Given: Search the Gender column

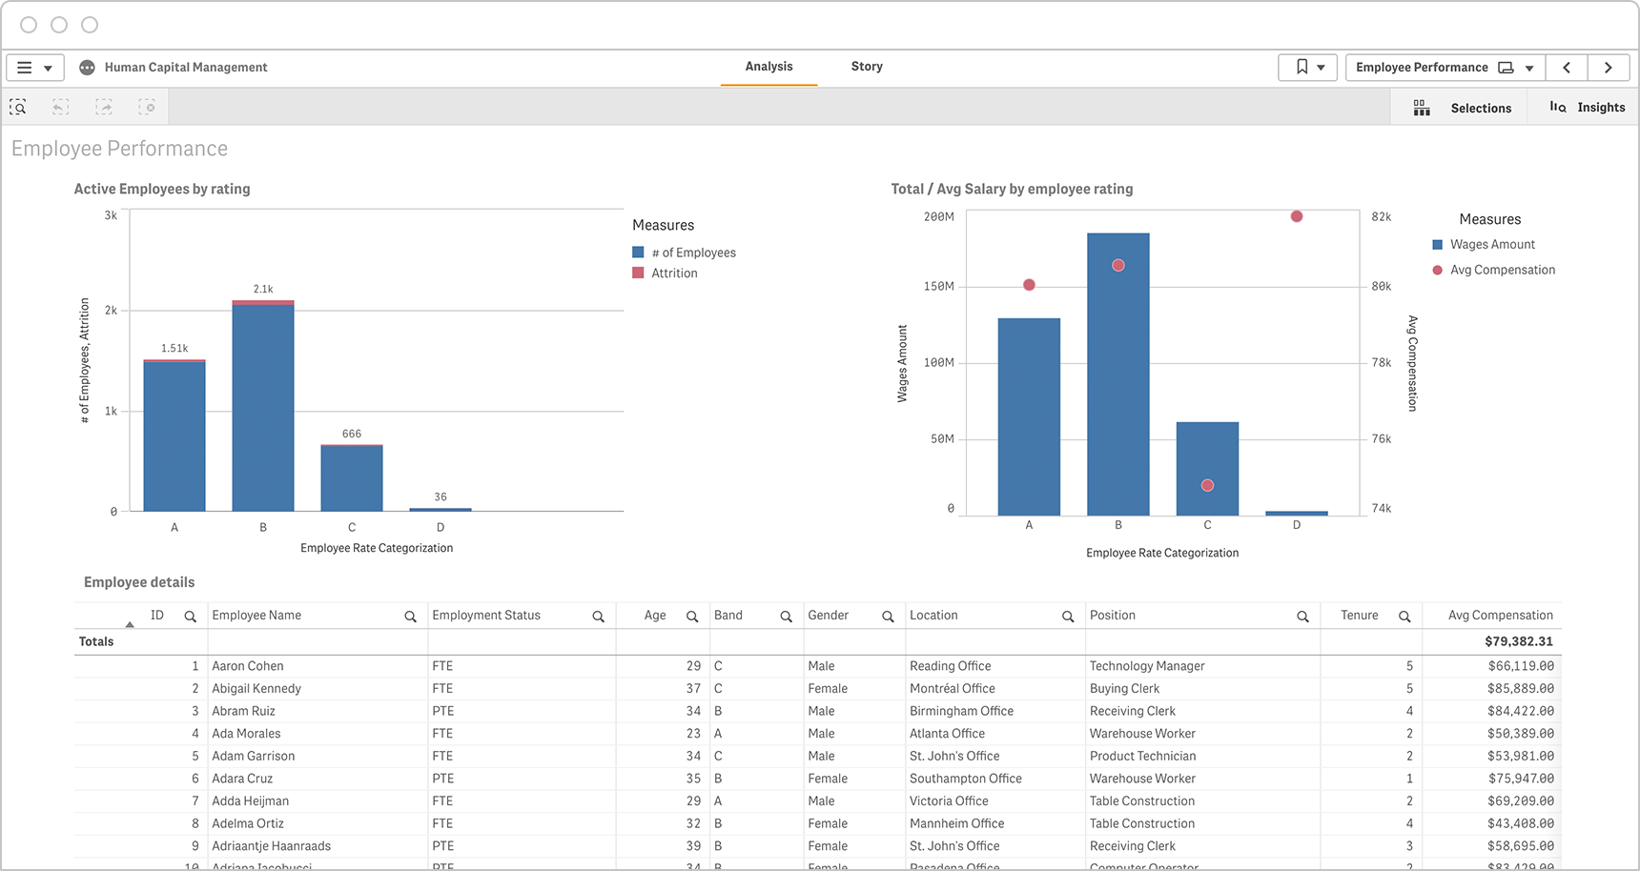Looking at the screenshot, I should click(x=888, y=617).
